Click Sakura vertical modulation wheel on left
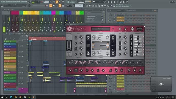This screenshot has width=176, height=99. (x=69, y=45)
